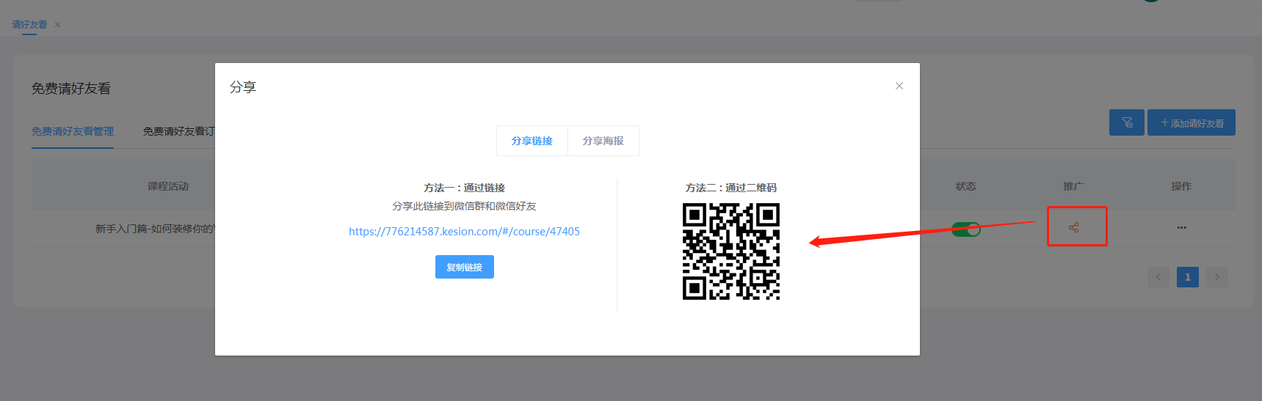Click the 方法二：通过二维码 heading
Image resolution: width=1262 pixels, height=401 pixels.
click(x=731, y=188)
